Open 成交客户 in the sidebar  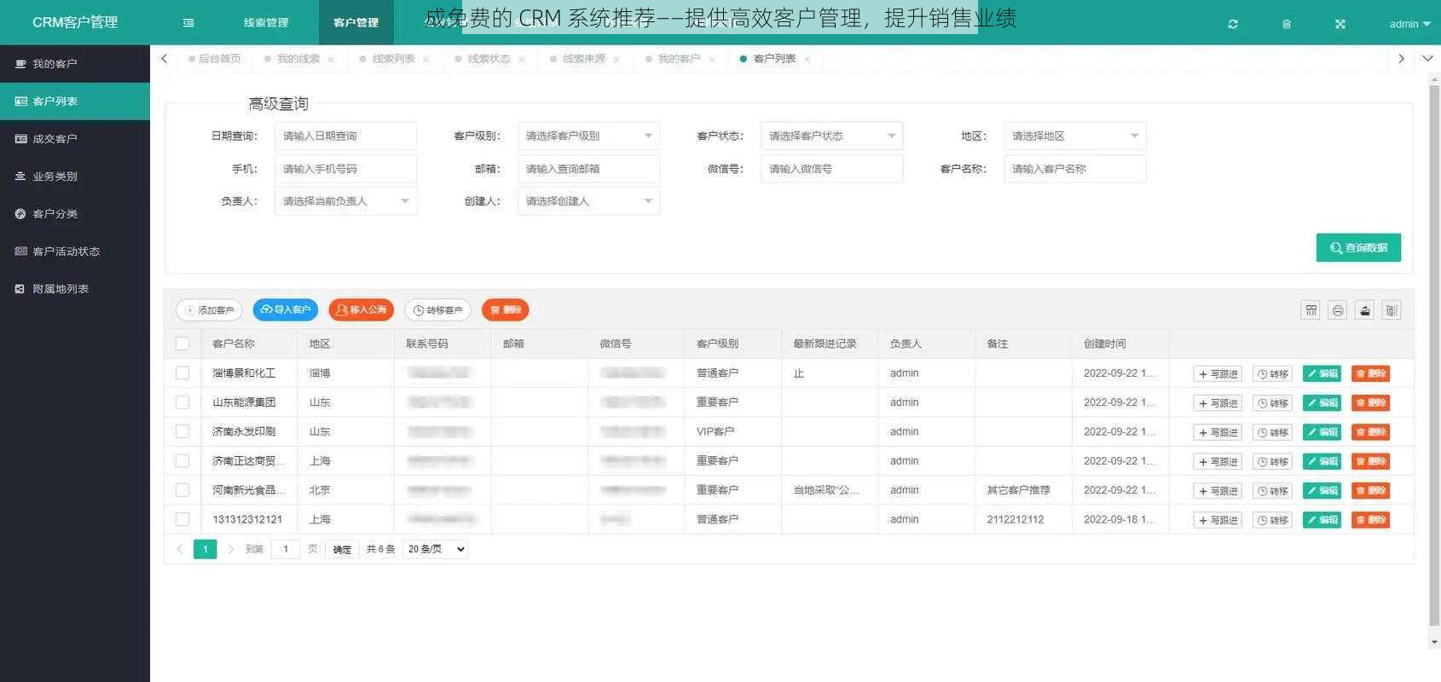(x=75, y=139)
